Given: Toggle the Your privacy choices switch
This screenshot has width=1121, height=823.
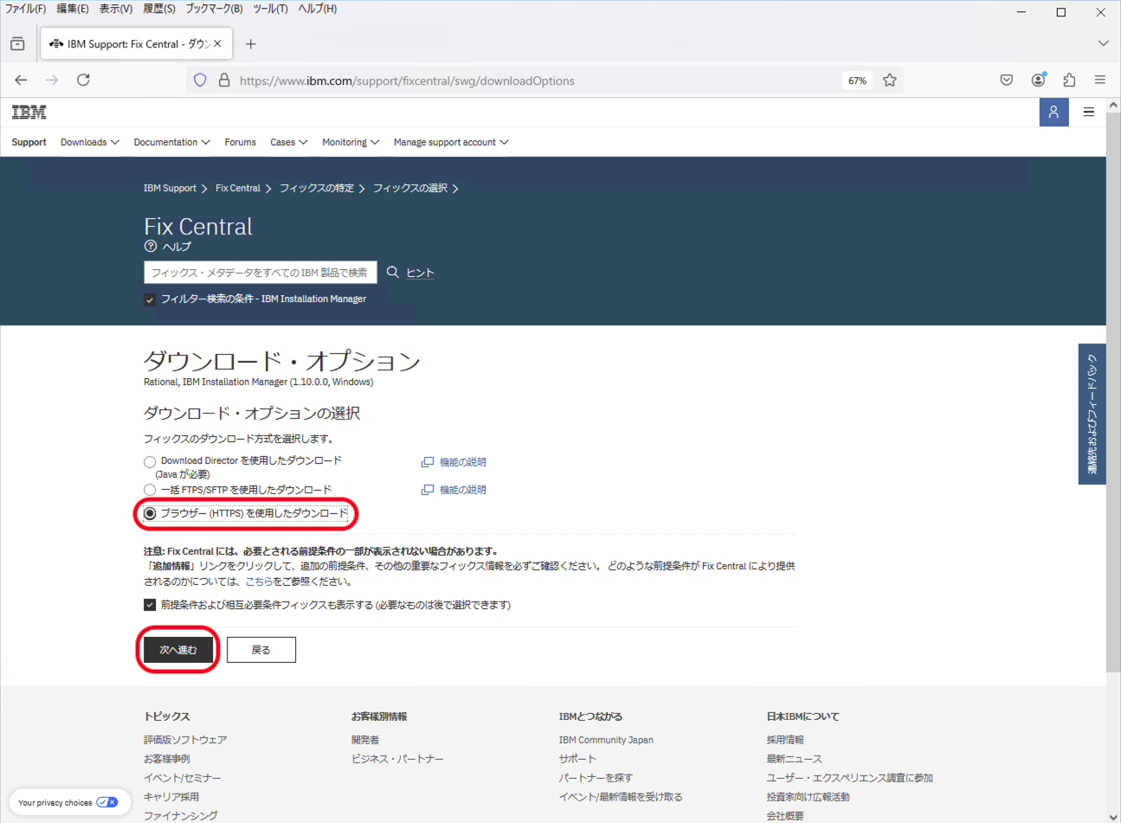Looking at the screenshot, I should [107, 802].
